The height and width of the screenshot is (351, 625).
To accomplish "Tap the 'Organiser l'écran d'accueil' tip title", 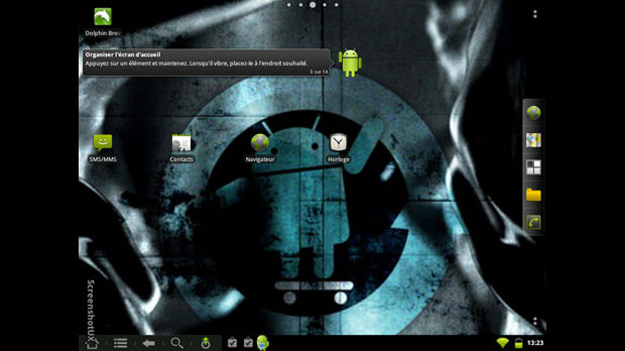I will pos(123,55).
